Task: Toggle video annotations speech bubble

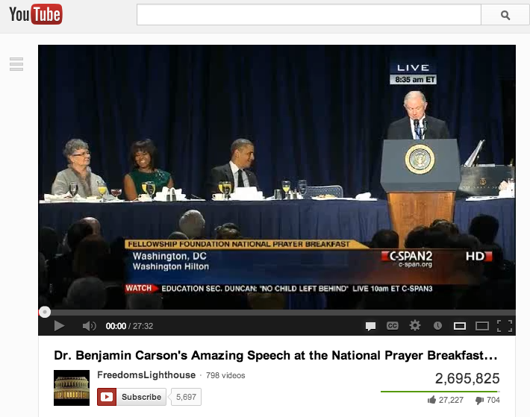Action: (370, 326)
